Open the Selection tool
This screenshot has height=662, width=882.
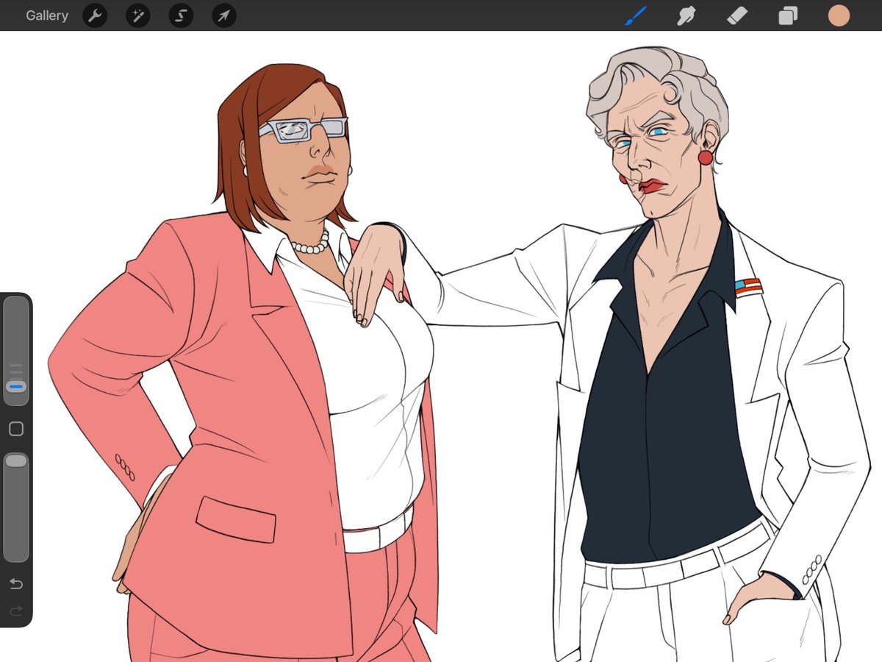[x=181, y=15]
